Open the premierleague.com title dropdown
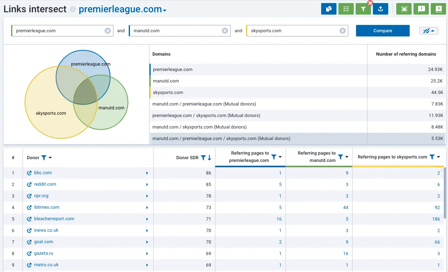Screen dimensions: 448x272 coord(165,10)
